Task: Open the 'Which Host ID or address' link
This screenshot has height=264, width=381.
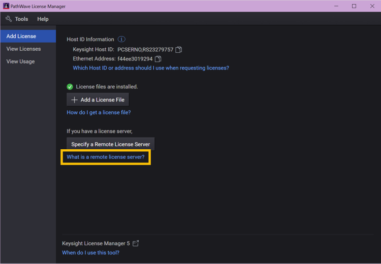Action: (151, 68)
